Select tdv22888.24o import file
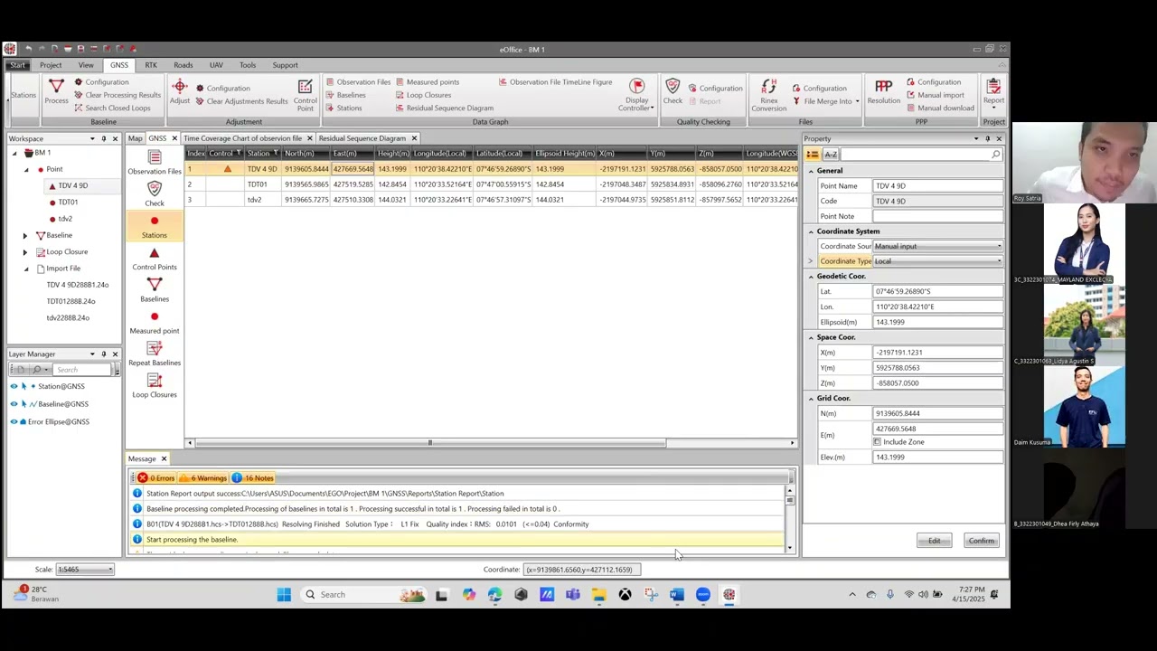 click(x=68, y=318)
